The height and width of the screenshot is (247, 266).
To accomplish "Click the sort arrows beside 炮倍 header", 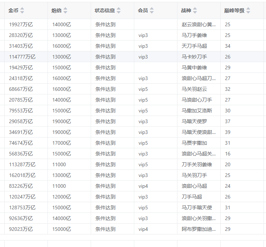I will coord(65,11).
